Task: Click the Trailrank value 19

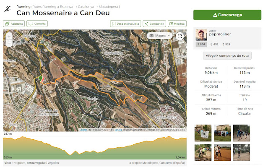Action: click(x=245, y=100)
